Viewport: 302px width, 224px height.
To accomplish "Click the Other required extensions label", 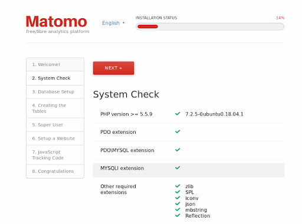I will coord(118,189).
